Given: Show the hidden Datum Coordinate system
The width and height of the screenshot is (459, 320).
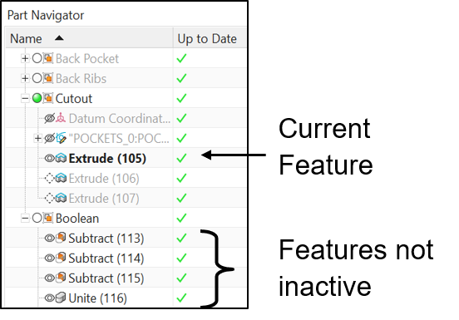Looking at the screenshot, I should (49, 118).
